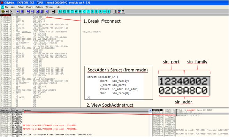Show Executable modules with E button
This screenshot has width=230, height=139.
click(x=64, y=11)
